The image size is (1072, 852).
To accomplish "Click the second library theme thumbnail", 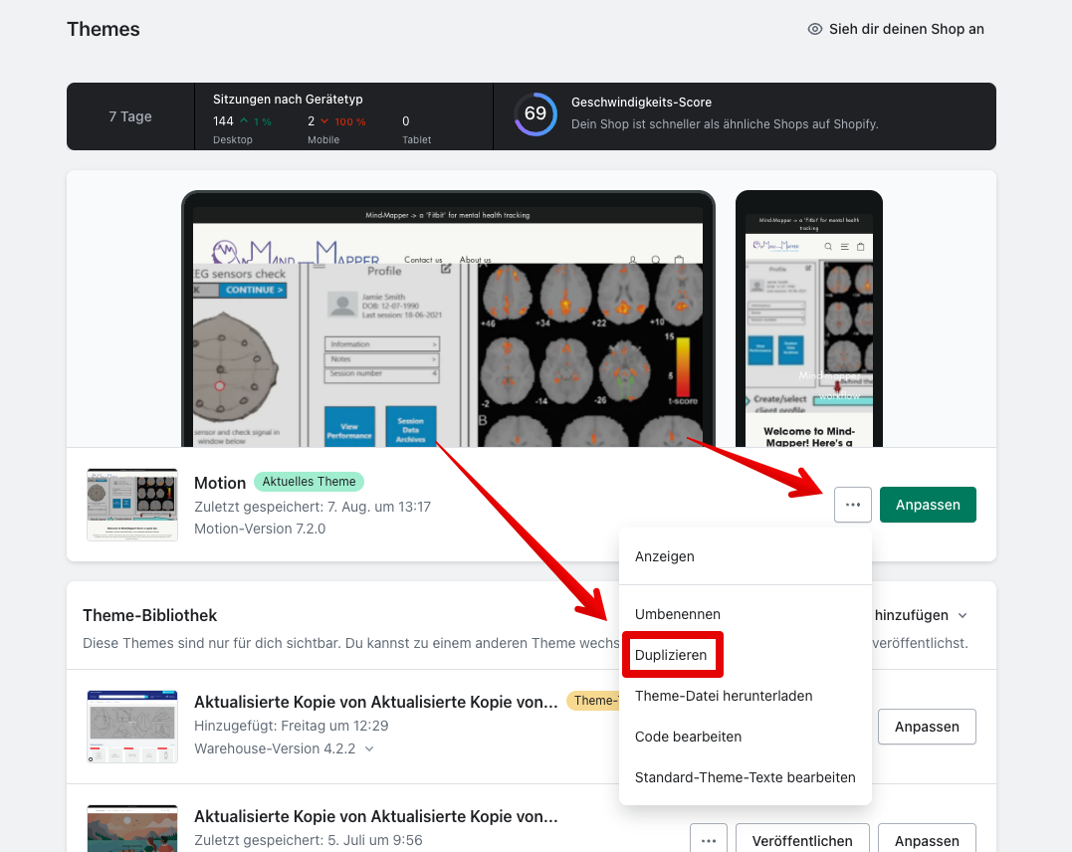I will 132,829.
